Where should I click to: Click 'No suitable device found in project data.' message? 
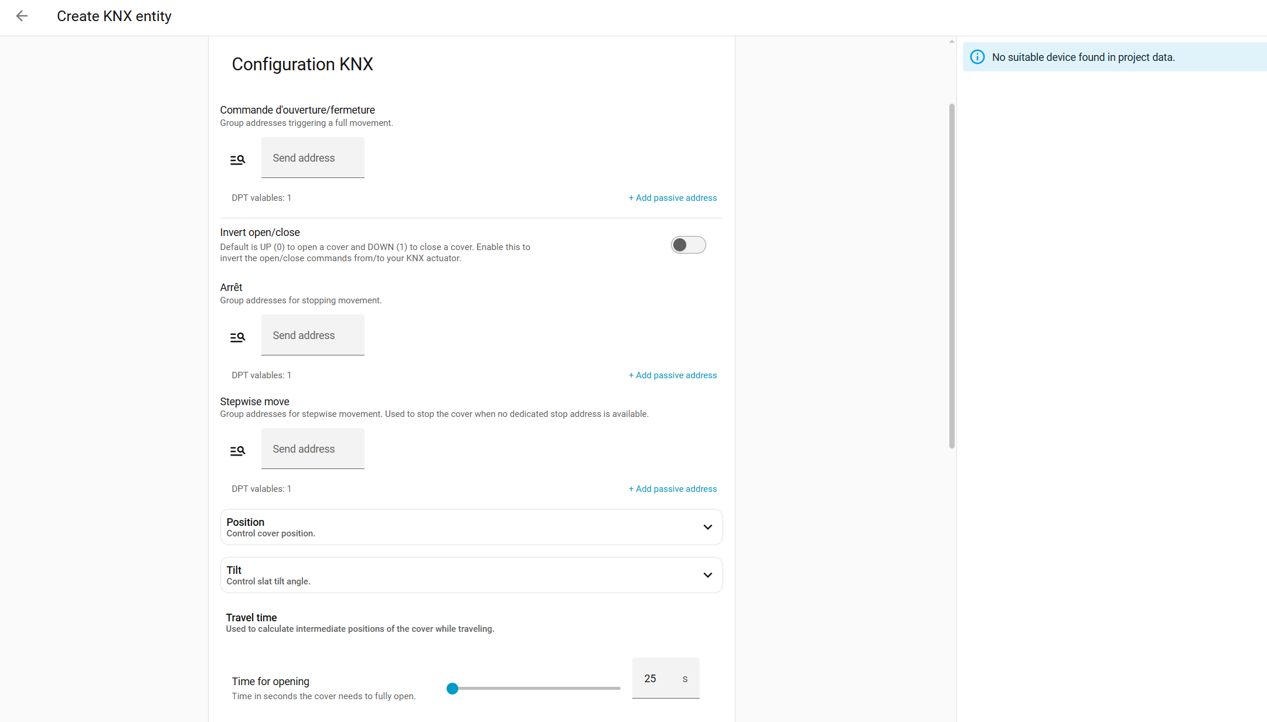[x=1083, y=57]
